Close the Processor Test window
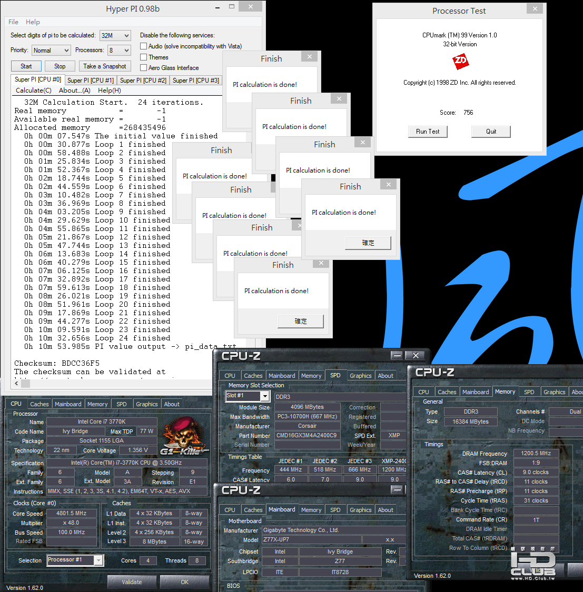The width and height of the screenshot is (583, 592). pyautogui.click(x=535, y=9)
